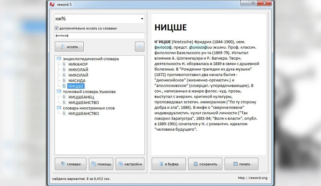Click page icon beside highlighted НИЦШЕ
Image resolution: width=321 pixels, height=186 pixels.
(x=64, y=86)
